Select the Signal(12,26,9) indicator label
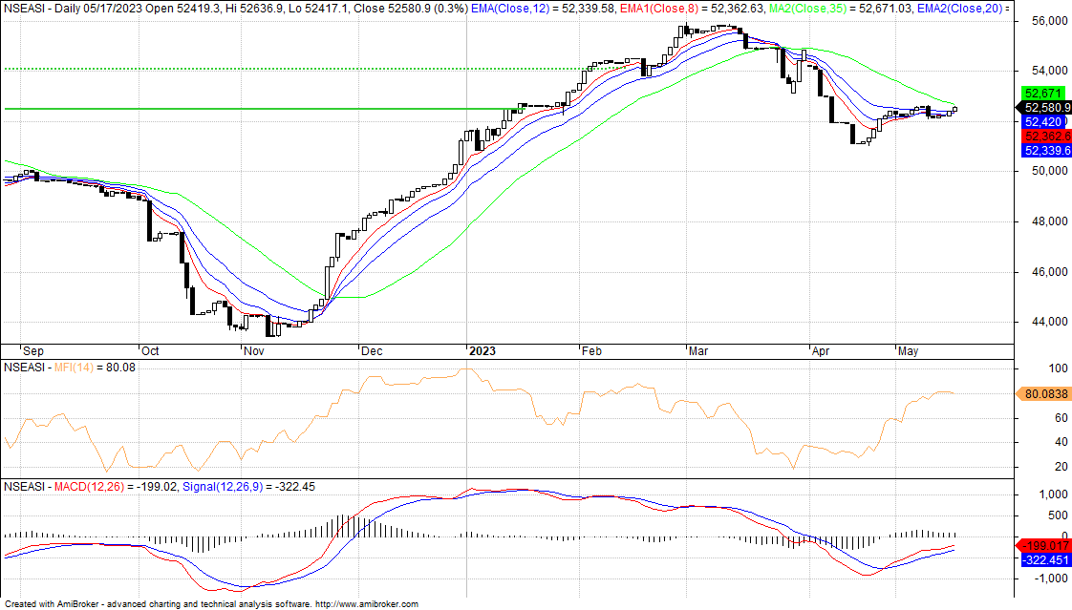This screenshot has width=1072, height=610. point(223,487)
